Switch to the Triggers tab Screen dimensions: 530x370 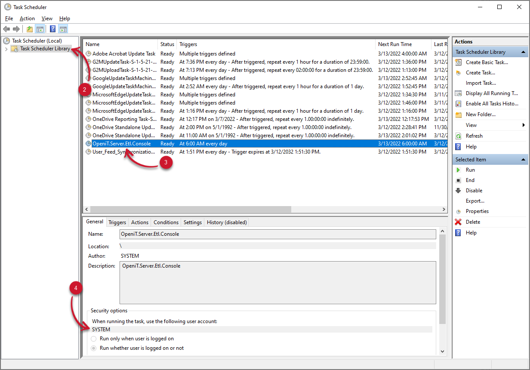pos(117,222)
